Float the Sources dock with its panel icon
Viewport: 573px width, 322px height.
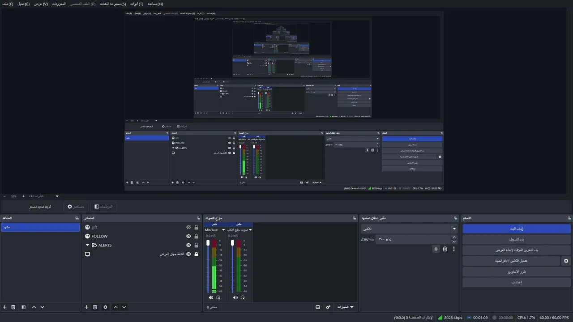198,218
